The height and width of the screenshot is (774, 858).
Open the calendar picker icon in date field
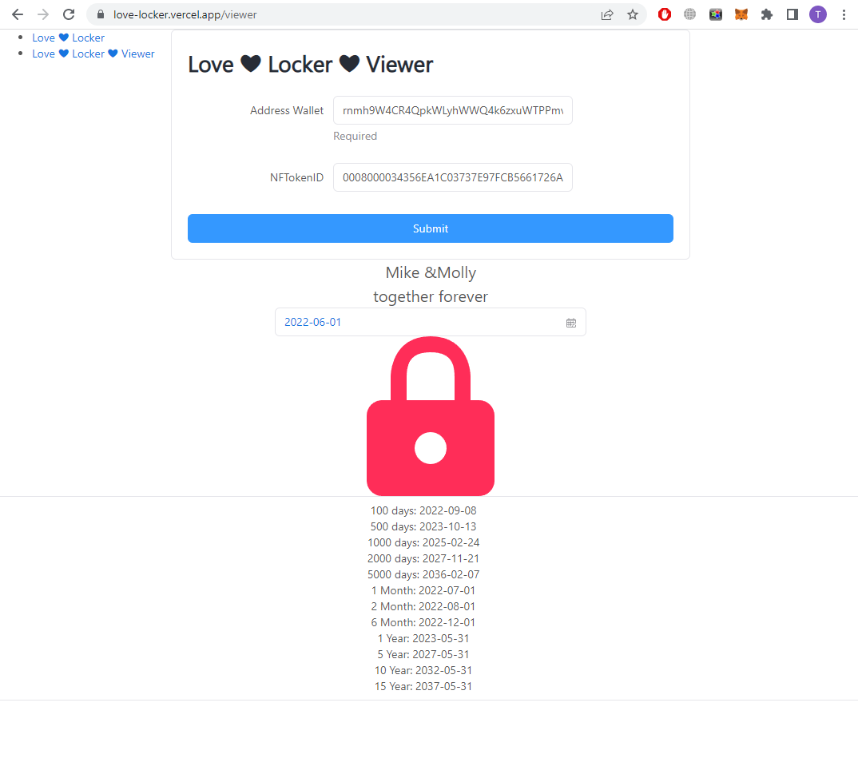click(571, 323)
